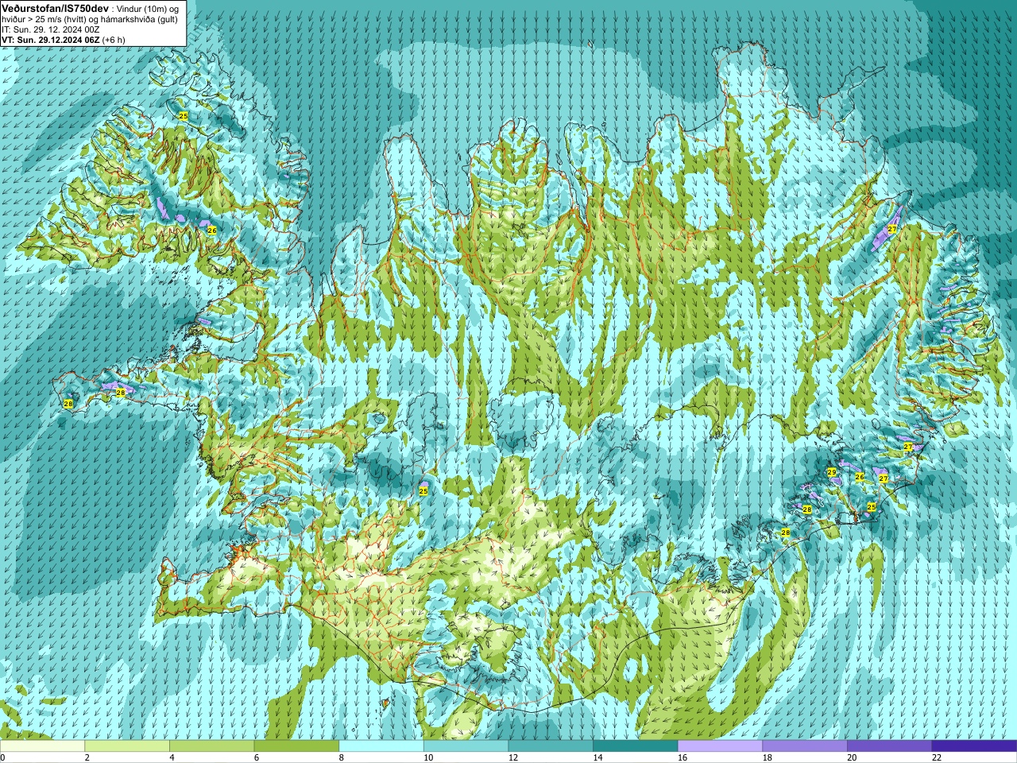Select the pale yellow 0–2 m/s swatch
This screenshot has width=1017, height=763.
coord(42,746)
